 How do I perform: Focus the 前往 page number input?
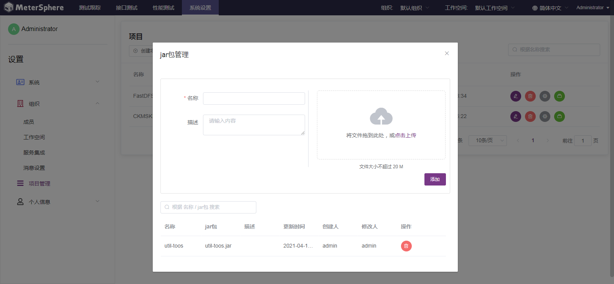tap(583, 141)
